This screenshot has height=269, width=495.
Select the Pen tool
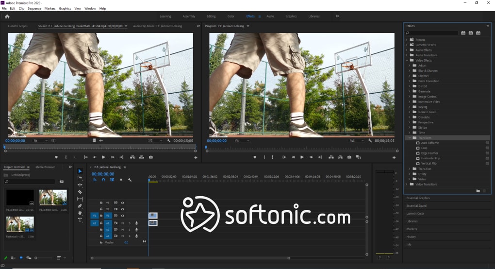coord(80,206)
